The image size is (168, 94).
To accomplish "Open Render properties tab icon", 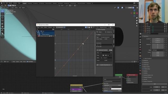I will tap(140, 40).
